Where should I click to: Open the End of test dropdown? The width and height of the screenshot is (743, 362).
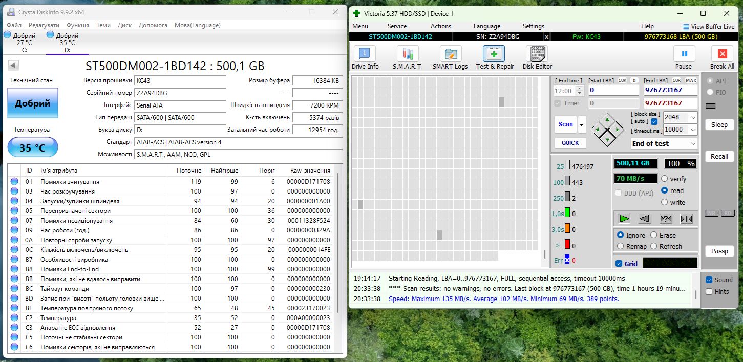(693, 144)
